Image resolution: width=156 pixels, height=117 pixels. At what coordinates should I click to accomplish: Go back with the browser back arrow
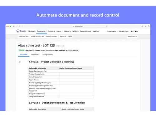pos(19,26)
